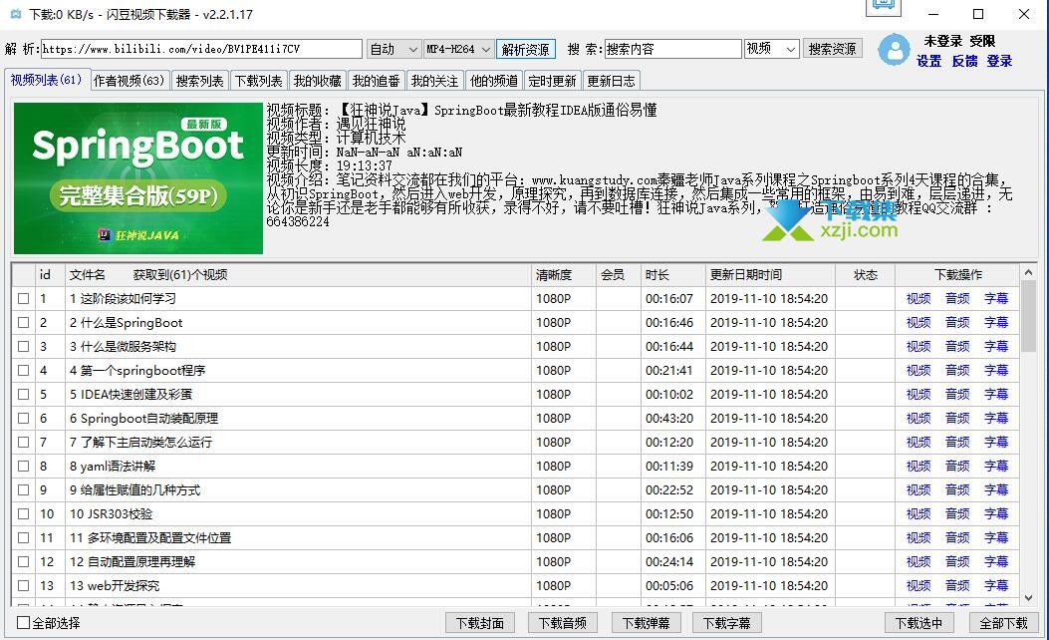Open the MP4-H264 format dropdown
This screenshot has width=1049, height=640.
coord(459,49)
